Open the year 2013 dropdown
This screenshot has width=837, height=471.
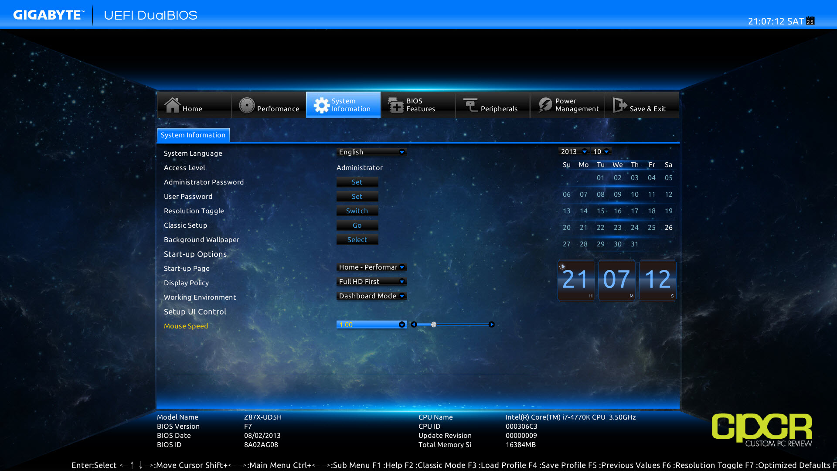pyautogui.click(x=573, y=151)
